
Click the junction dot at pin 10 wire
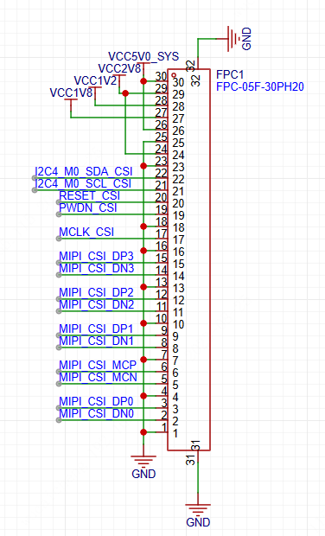point(143,323)
